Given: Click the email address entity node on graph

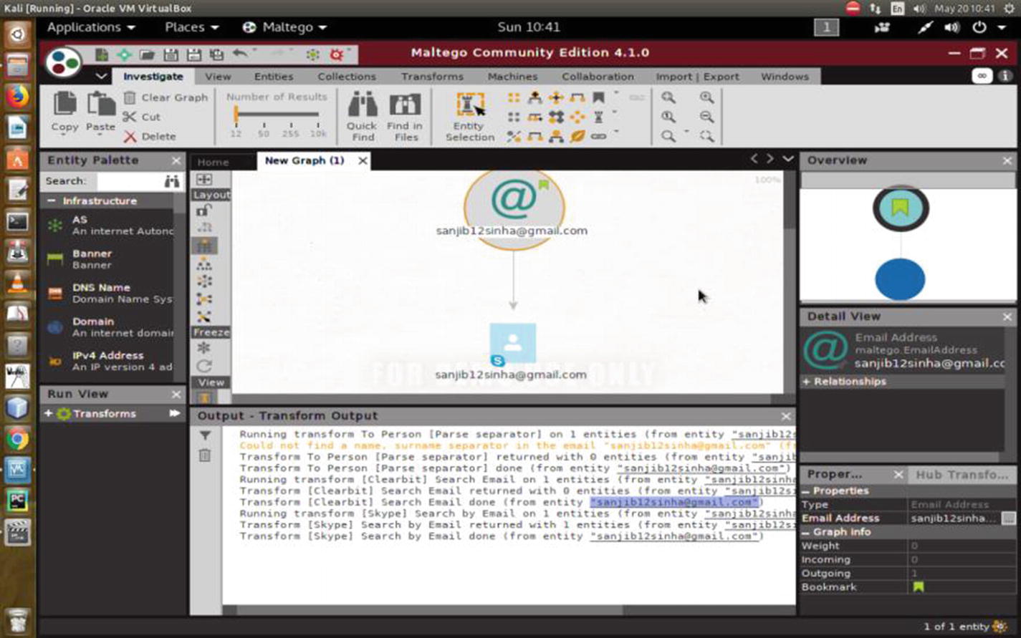Looking at the screenshot, I should 514,208.
